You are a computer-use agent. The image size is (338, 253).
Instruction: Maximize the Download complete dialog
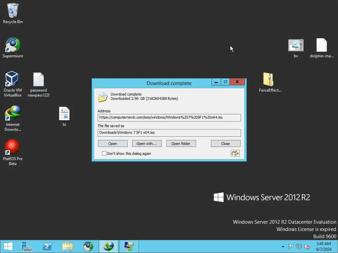point(225,82)
